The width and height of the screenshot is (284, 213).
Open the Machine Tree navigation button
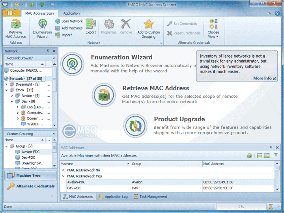[x=30, y=176]
